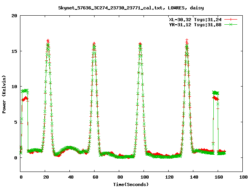
Task: Click the baseline bump near 40 seconds
Action: tap(69, 148)
